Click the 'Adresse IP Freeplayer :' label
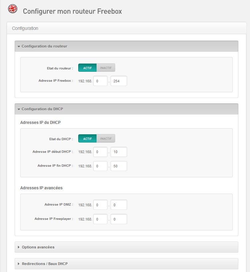Image resolution: width=250 pixels, height=272 pixels. tap(54, 219)
